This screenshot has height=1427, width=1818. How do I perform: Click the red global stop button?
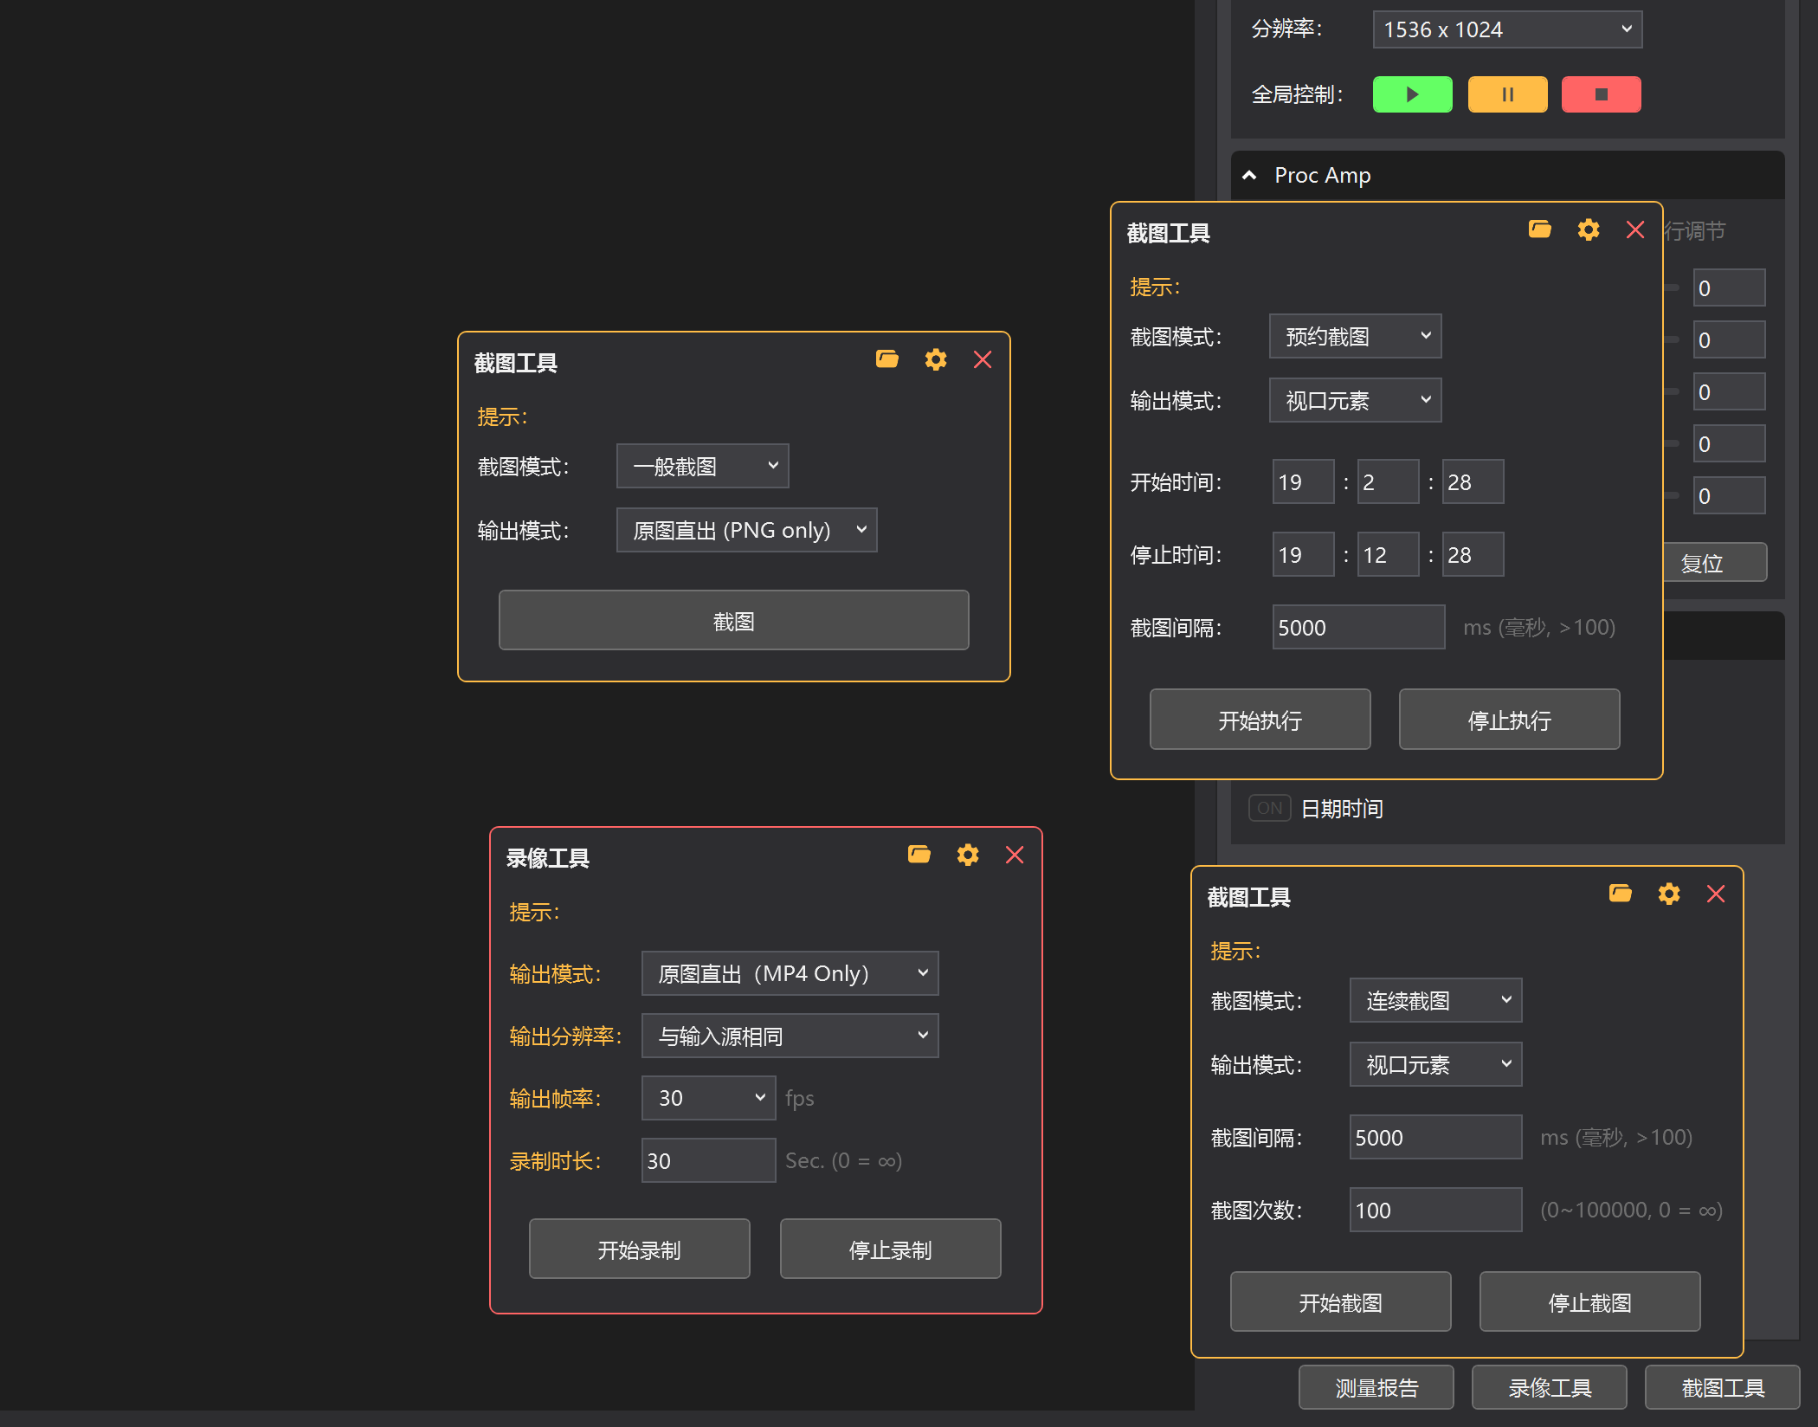pos(1601,94)
